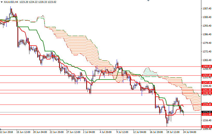Screen dimensions: 212x134
Task: Select the 1247.00 price level label
Action: click(x=207, y=83)
